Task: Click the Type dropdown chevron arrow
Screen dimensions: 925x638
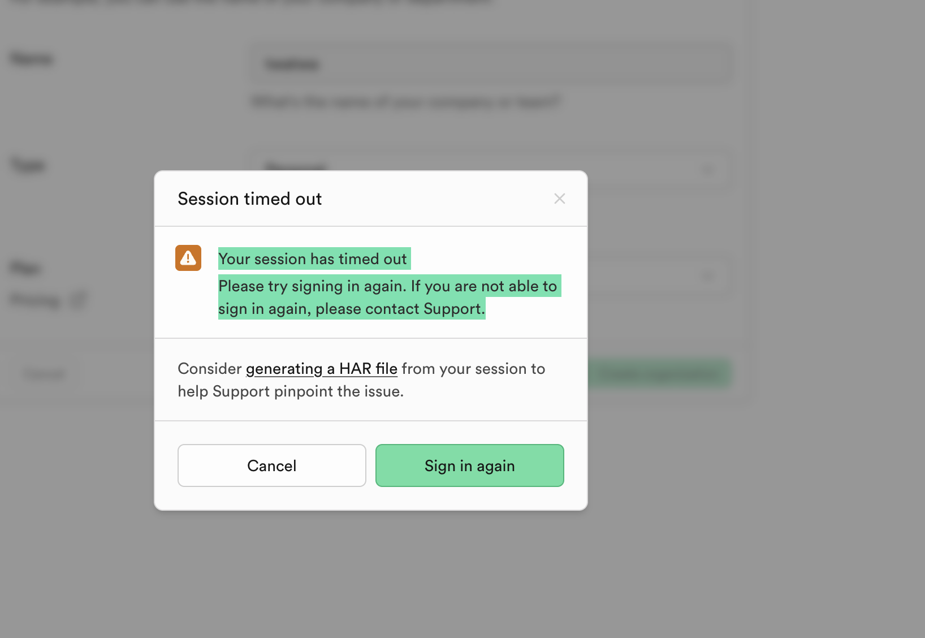Action: point(707,169)
